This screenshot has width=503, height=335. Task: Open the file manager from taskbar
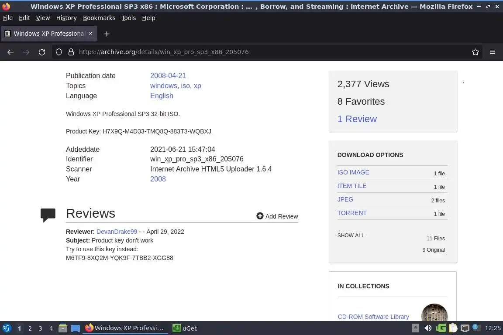point(63,328)
